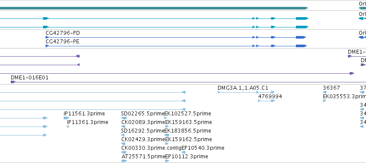Select the EK102527.5prime label
366x163 pixels.
coord(188,114)
